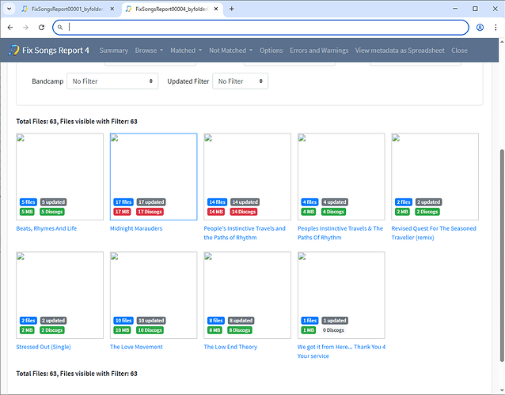Open the Beats, Rhymes And Life link
Viewport: 505px width, 395px height.
pyautogui.click(x=47, y=228)
